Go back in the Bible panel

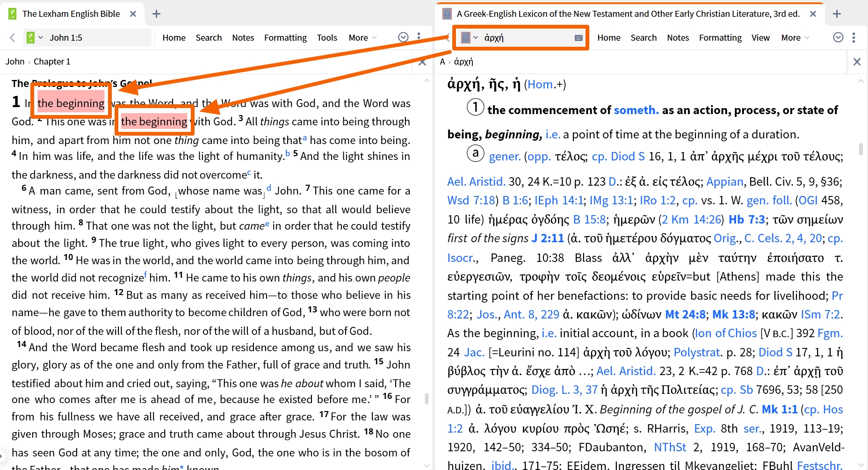click(13, 37)
